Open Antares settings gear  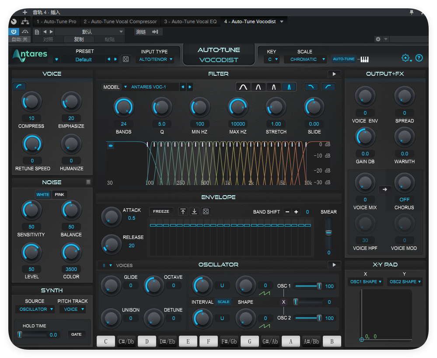click(406, 58)
